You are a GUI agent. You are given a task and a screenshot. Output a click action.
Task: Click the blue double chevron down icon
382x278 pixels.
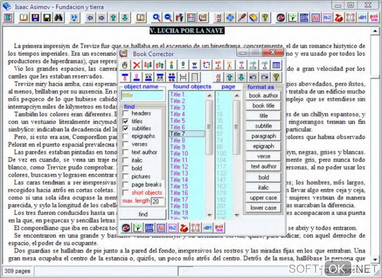click(74, 18)
